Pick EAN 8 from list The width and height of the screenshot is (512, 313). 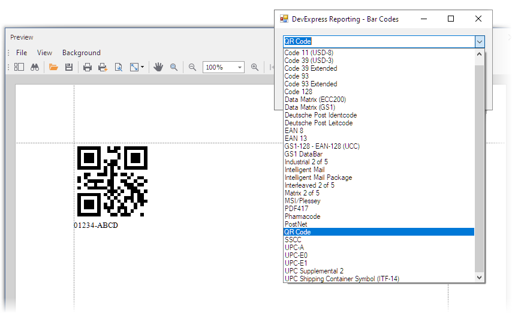click(379, 131)
